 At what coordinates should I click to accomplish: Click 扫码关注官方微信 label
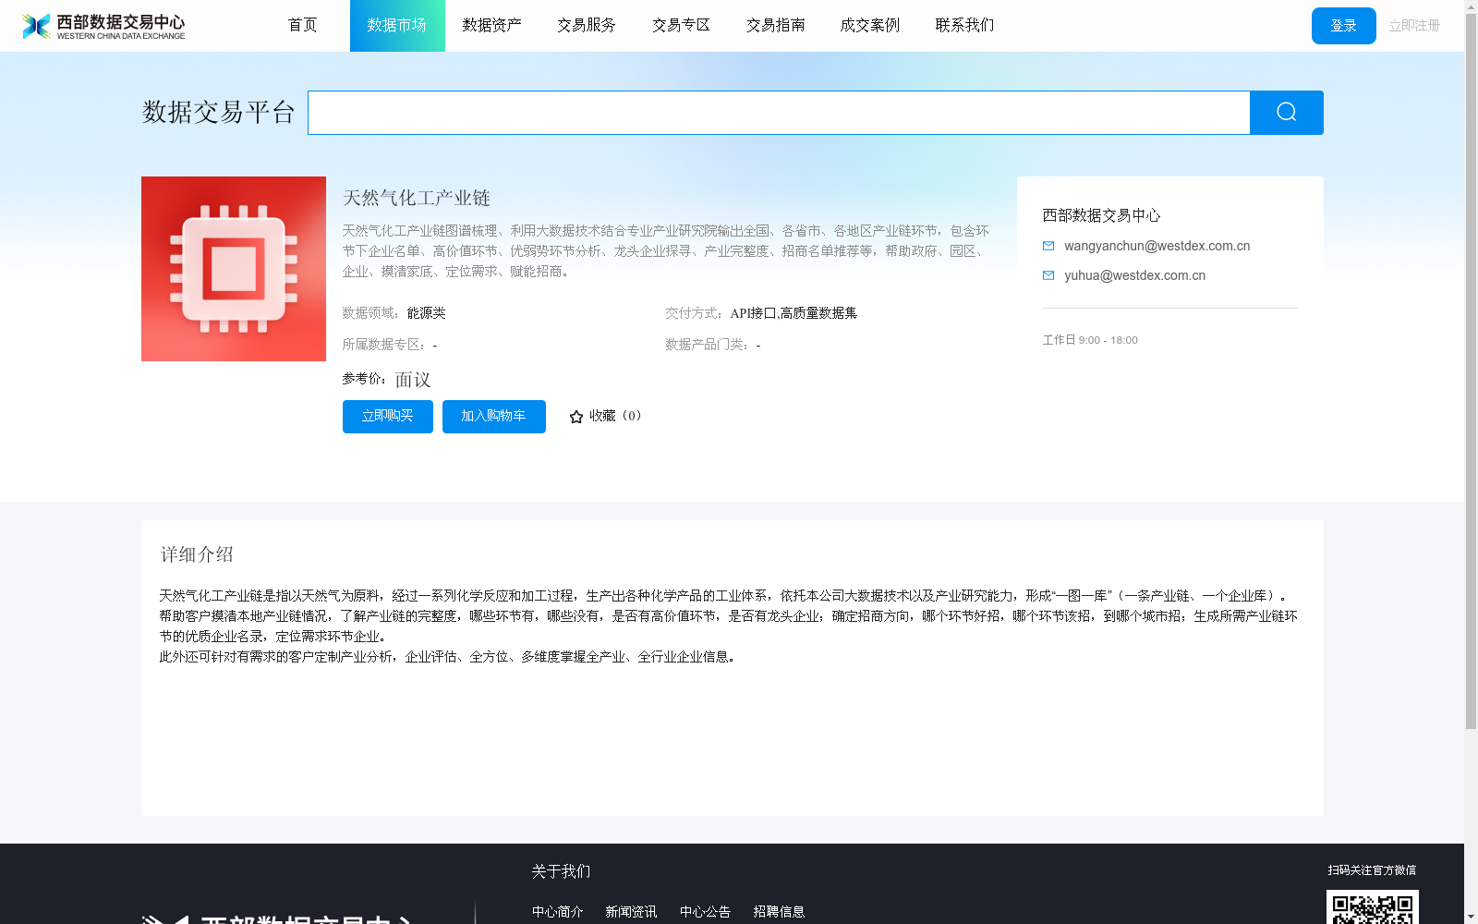point(1372,870)
